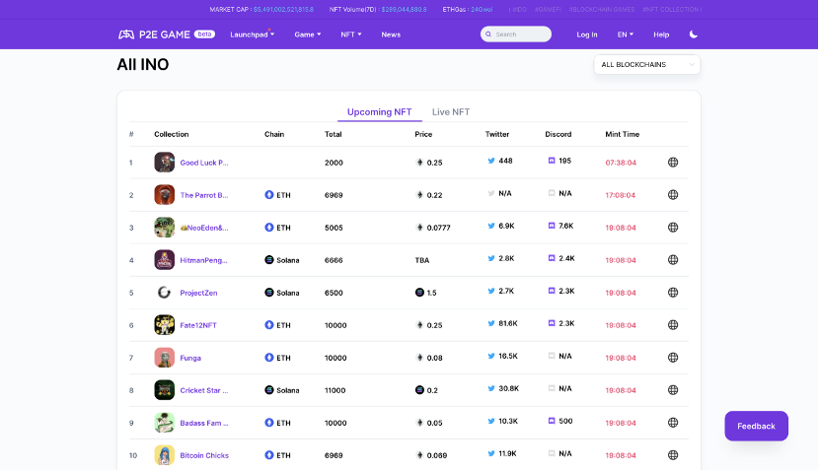Click the P2E GAME logo
This screenshot has width=819, height=471.
tap(154, 34)
